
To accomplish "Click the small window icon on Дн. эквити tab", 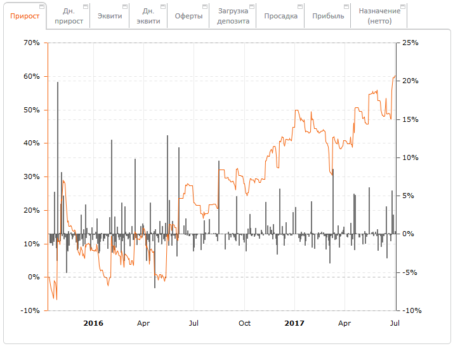I will (164, 6).
